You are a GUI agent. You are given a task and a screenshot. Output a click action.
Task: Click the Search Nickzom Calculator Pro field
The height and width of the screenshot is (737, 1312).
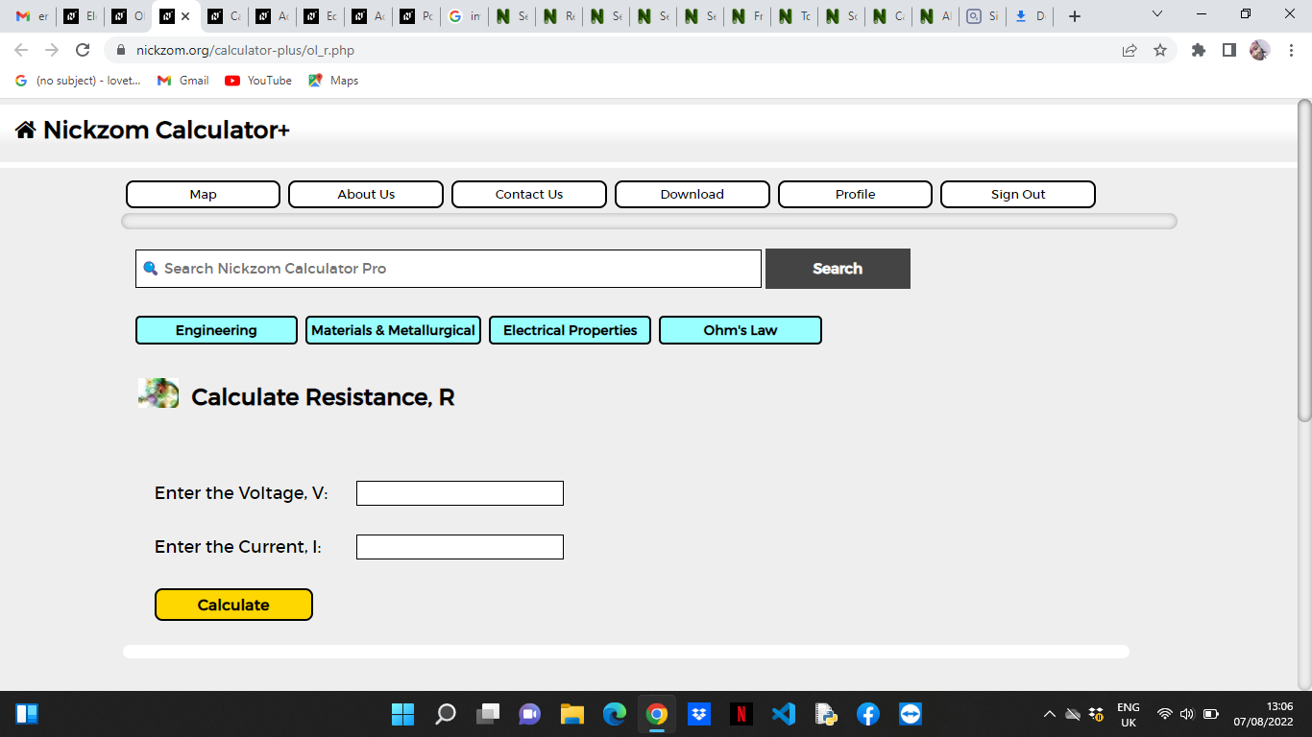pos(449,269)
